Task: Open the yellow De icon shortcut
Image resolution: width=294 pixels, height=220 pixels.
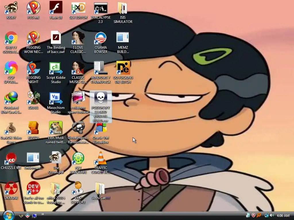Action: click(x=123, y=68)
